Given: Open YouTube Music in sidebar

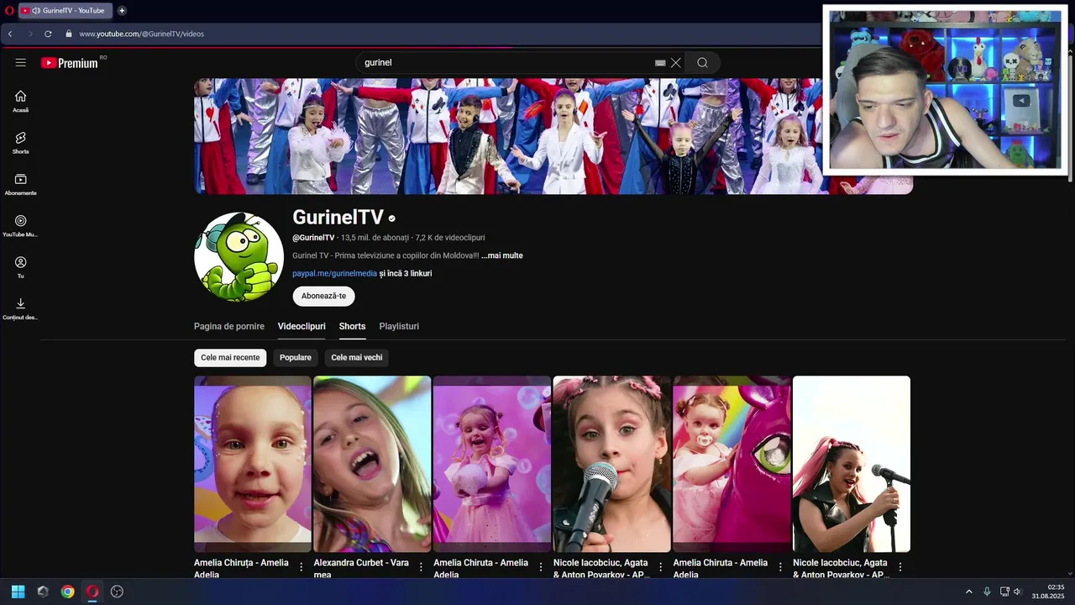Looking at the screenshot, I should 20,225.
